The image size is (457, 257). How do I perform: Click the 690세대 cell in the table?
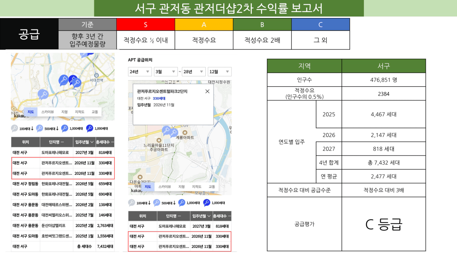[105, 194]
